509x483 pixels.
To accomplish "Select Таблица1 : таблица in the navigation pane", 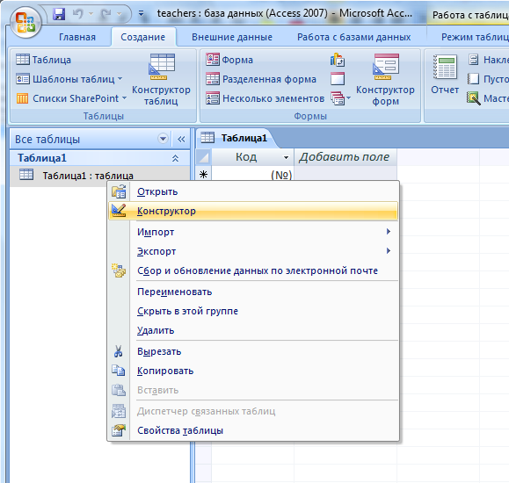I will pyautogui.click(x=100, y=176).
